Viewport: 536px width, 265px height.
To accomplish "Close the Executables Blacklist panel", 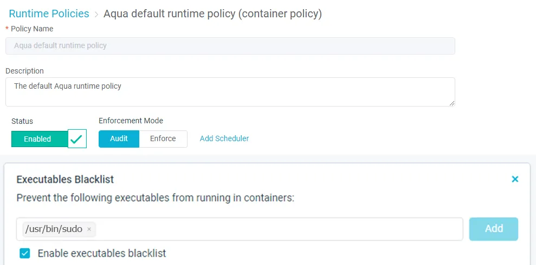I will pos(515,179).
